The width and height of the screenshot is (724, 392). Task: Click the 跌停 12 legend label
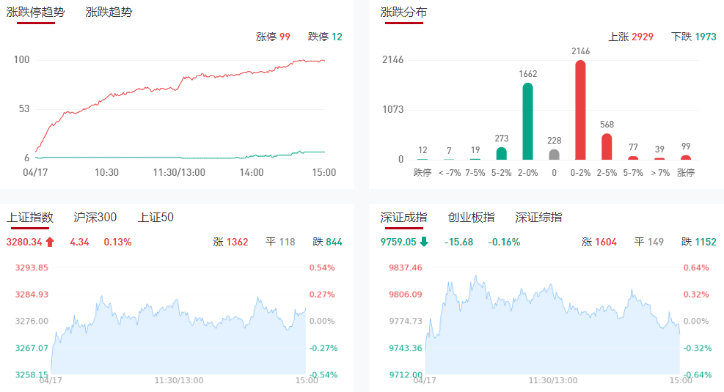click(325, 37)
